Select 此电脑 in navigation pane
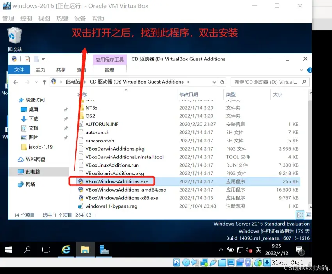 pyautogui.click(x=39, y=172)
